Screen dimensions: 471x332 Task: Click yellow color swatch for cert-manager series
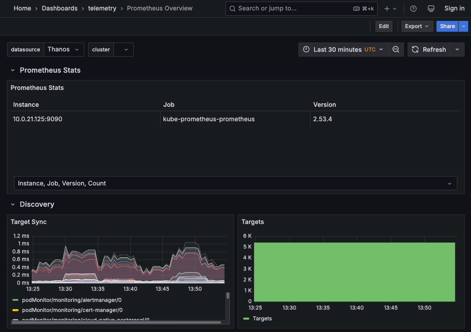click(16, 310)
